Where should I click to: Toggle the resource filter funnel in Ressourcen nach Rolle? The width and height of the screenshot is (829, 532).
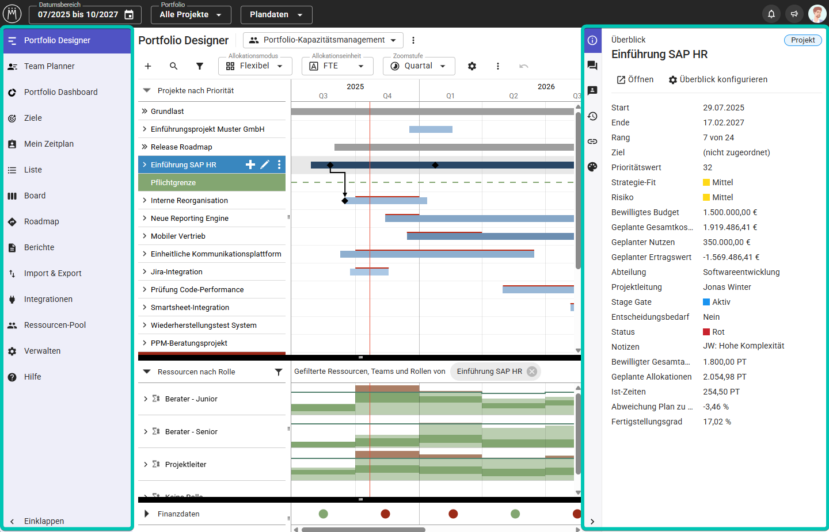279,372
